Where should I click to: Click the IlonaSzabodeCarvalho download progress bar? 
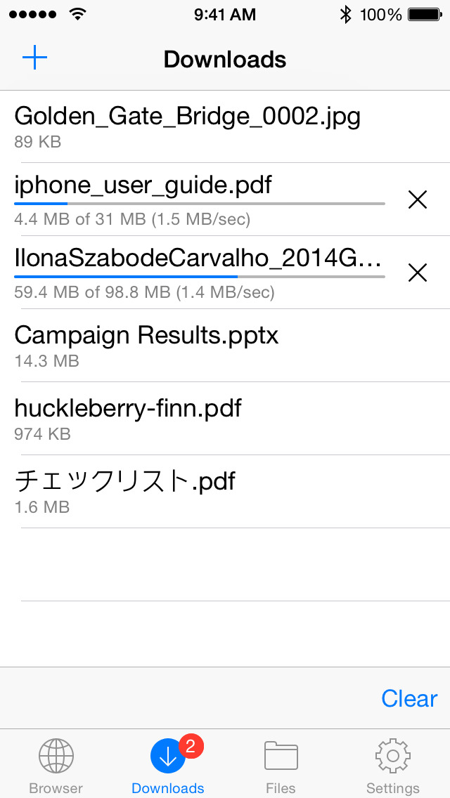[200, 277]
